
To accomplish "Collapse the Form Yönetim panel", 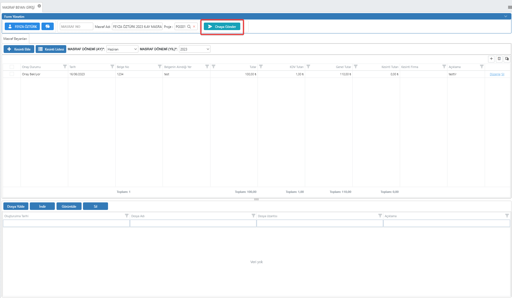I will (x=506, y=16).
